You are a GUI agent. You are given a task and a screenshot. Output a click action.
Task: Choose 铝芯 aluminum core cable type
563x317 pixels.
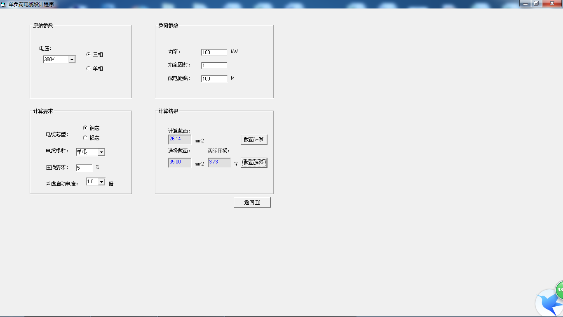click(85, 138)
